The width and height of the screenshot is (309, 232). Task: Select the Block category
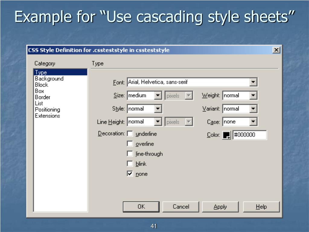click(x=60, y=85)
